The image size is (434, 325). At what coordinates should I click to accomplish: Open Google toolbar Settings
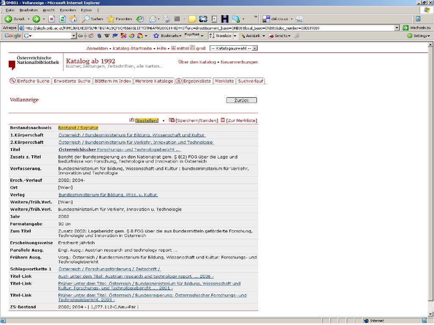[x=418, y=36]
